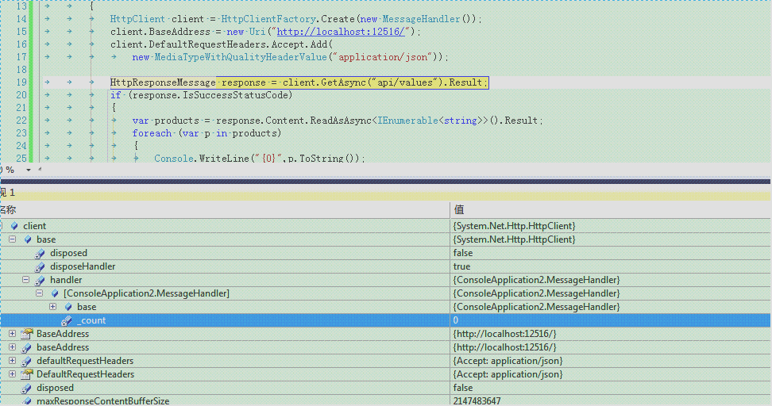Click the property icon beside DefaultRequestHeaders
Viewport: 772px width, 406px height.
point(27,374)
